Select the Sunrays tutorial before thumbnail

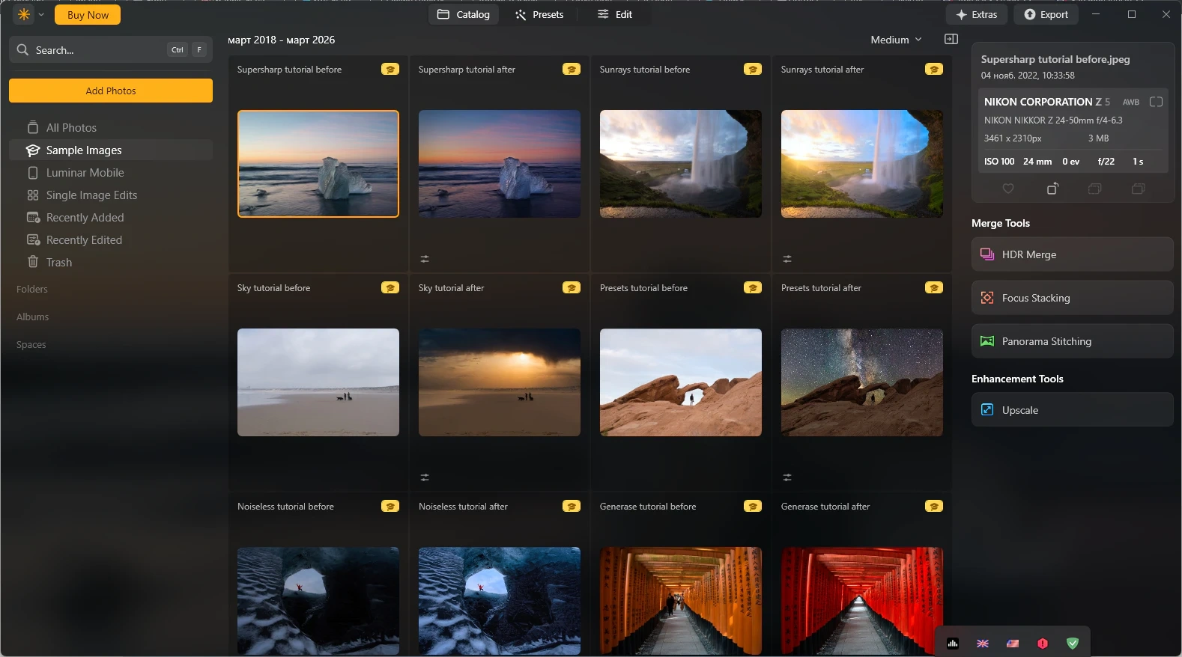(681, 164)
